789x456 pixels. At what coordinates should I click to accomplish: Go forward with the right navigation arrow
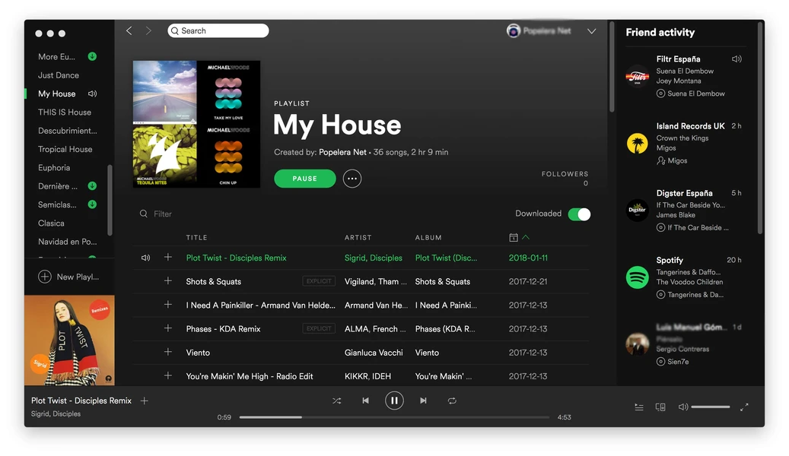tap(148, 30)
